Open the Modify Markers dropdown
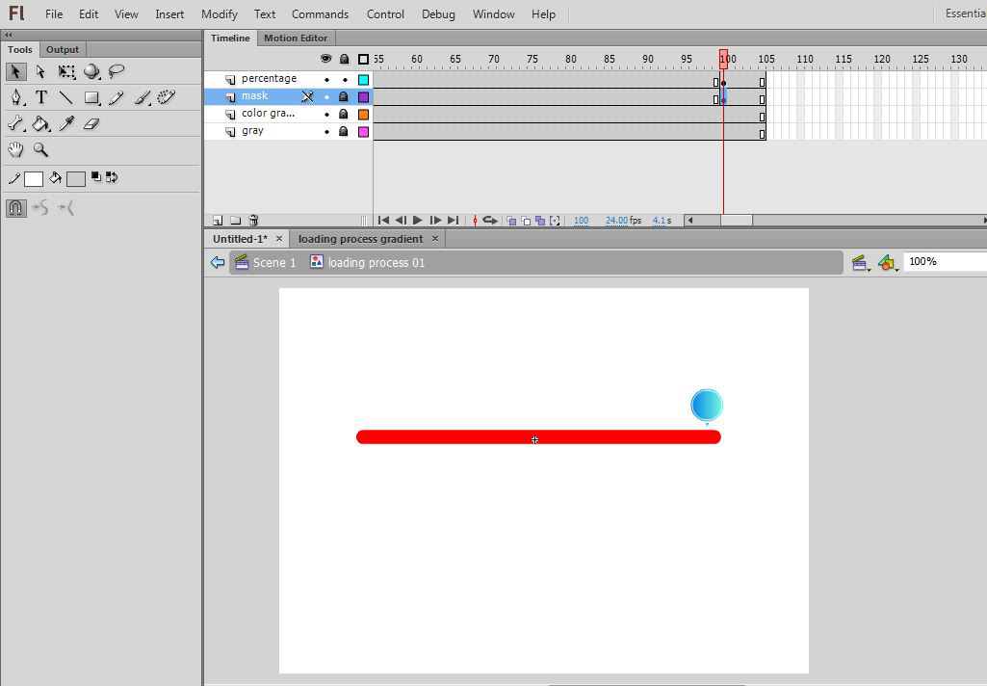This screenshot has height=686, width=987. pos(555,221)
